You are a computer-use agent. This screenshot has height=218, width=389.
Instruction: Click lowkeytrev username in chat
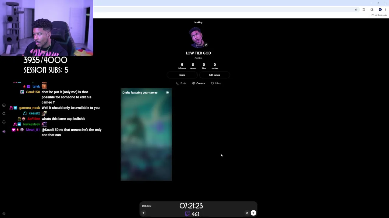coord(32,124)
